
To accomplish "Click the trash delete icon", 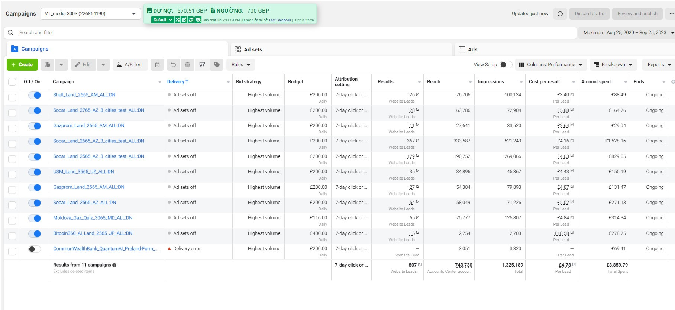I will 188,65.
